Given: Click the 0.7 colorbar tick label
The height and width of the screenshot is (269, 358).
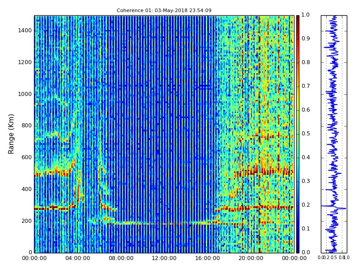Looking at the screenshot, I should (x=305, y=86).
